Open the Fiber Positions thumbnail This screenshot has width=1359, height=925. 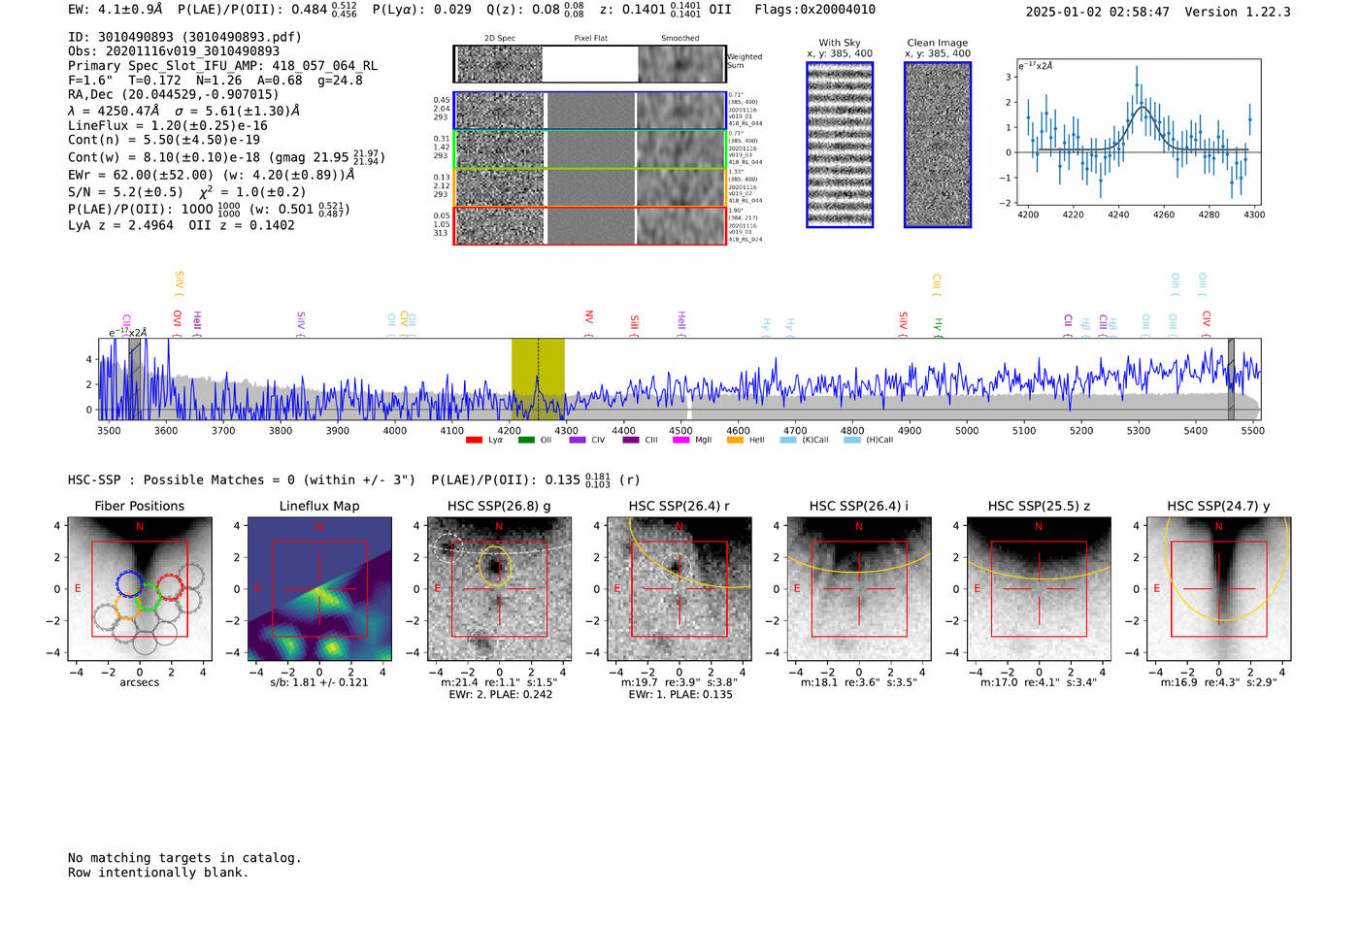point(140,589)
